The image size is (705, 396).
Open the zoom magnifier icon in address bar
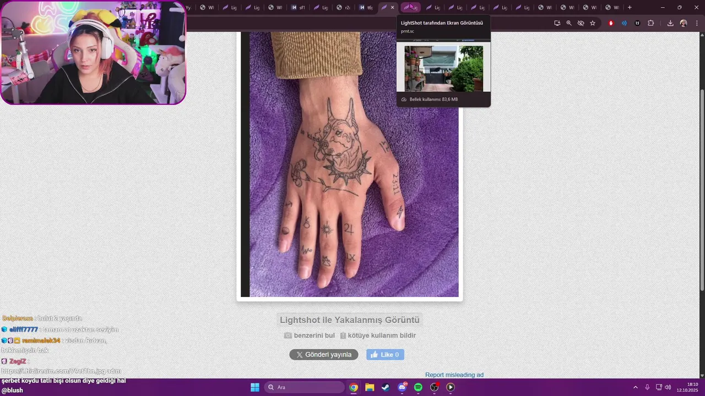569,23
